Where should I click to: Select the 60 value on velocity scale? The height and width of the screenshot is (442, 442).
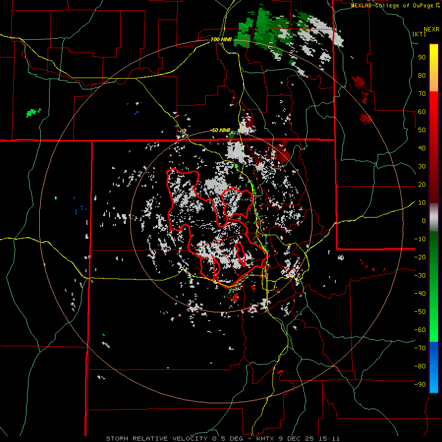tap(422, 112)
